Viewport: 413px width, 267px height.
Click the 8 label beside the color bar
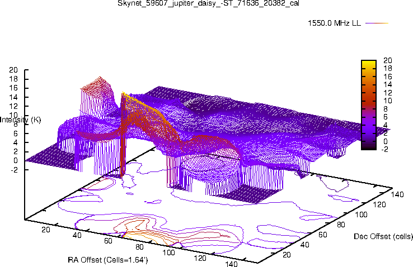pyautogui.click(x=386, y=109)
